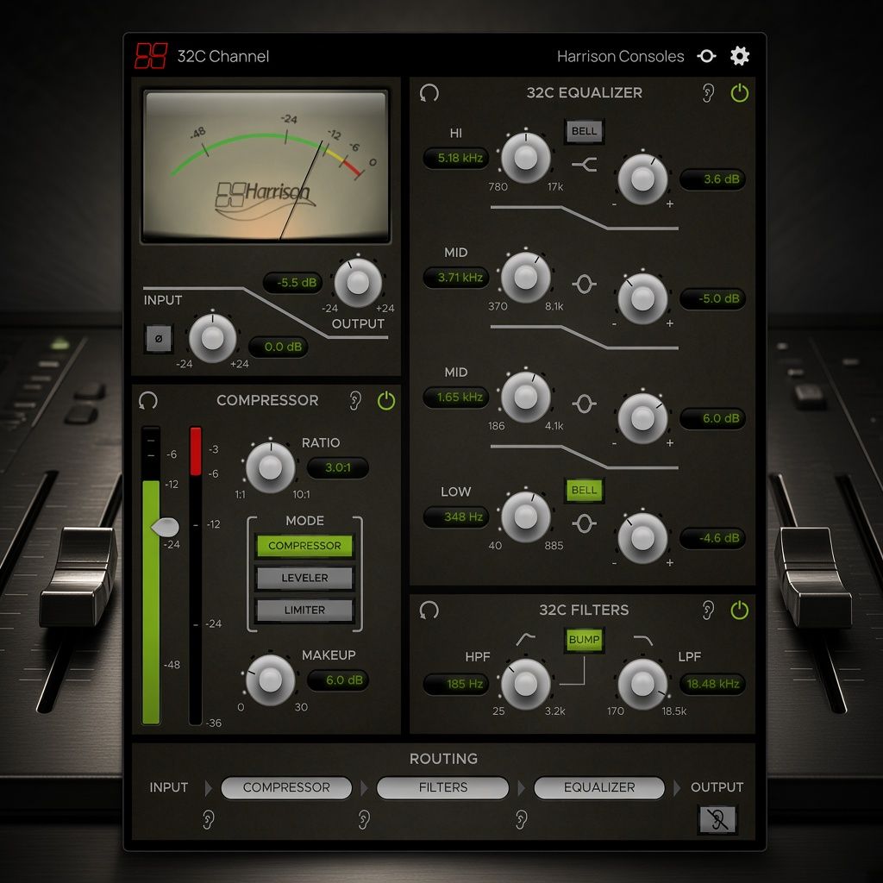This screenshot has width=883, height=883.
Task: Reset the Compressor section
Action: coord(148,400)
